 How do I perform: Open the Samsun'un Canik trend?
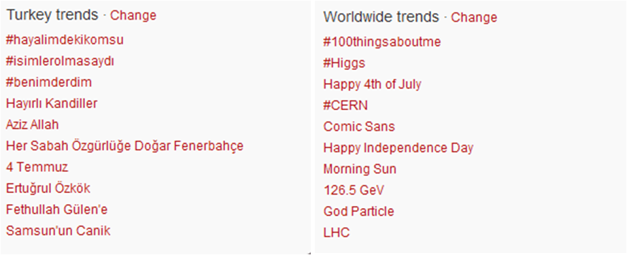[58, 231]
